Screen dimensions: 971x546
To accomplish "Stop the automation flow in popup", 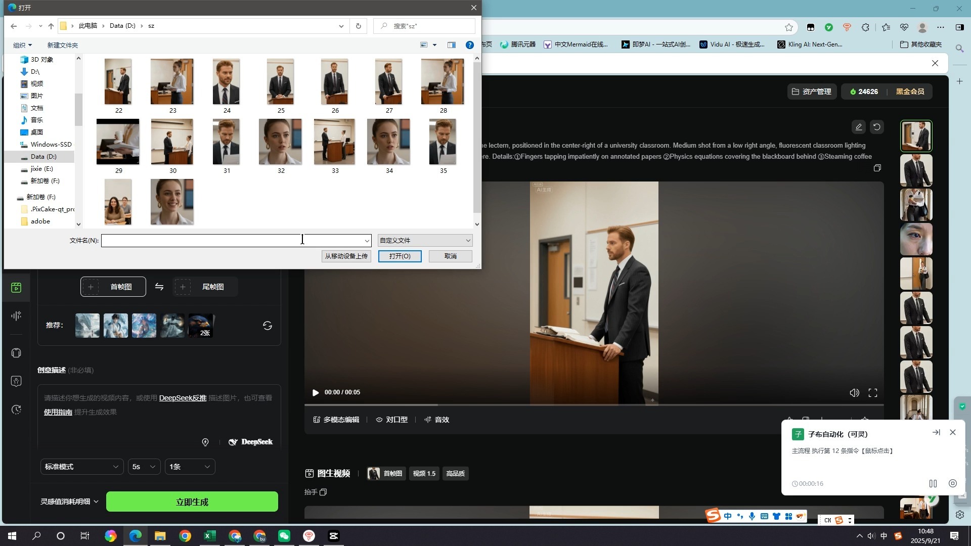I will tap(953, 483).
